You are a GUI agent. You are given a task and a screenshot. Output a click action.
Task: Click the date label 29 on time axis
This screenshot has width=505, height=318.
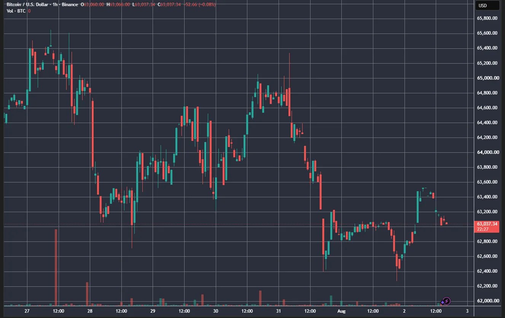[x=153, y=311]
